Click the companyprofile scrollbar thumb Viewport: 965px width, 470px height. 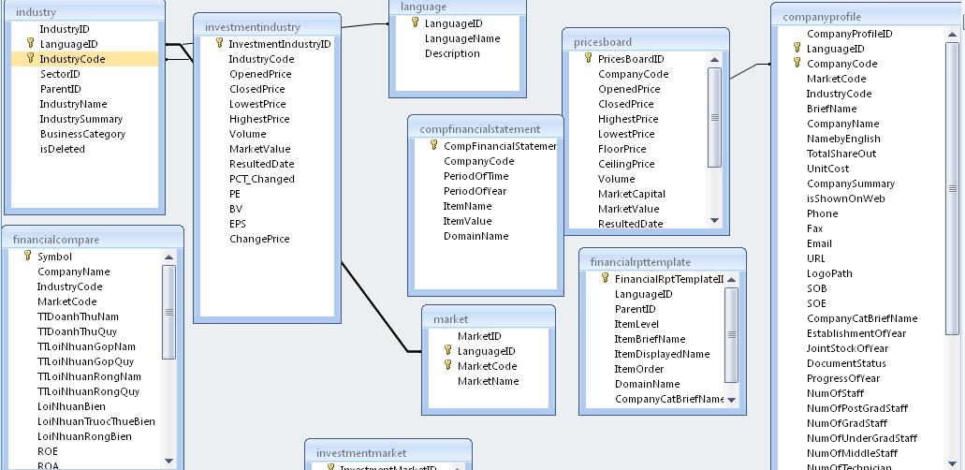point(954,188)
